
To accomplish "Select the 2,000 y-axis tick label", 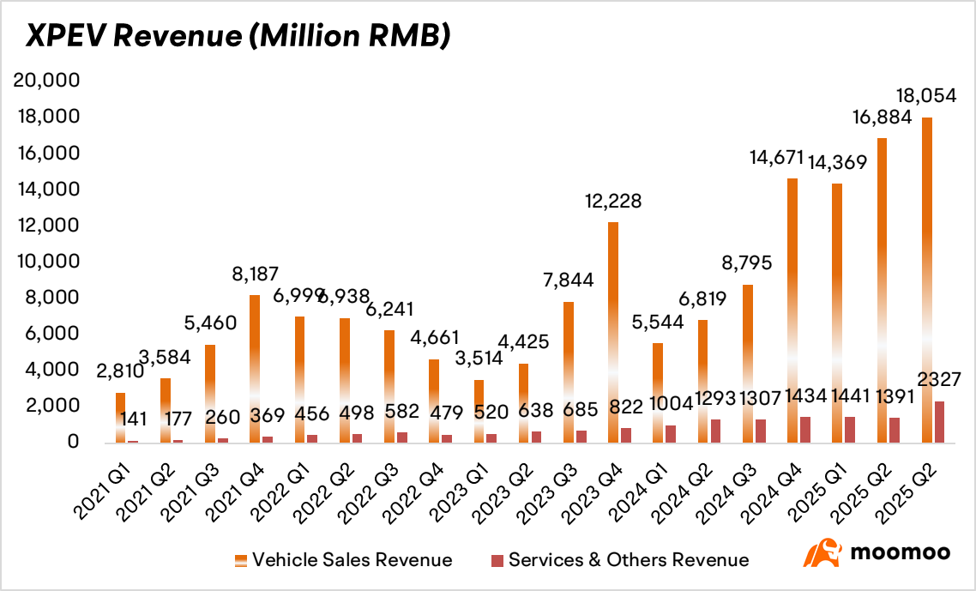I will (x=53, y=406).
